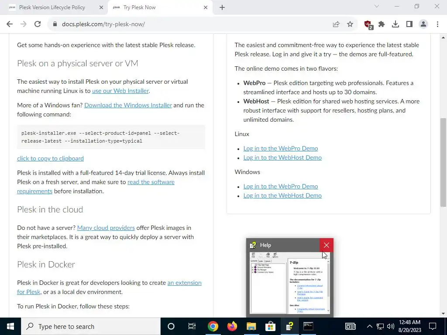Click Download the Windows Installer link
This screenshot has width=447, height=335.
[x=128, y=105]
